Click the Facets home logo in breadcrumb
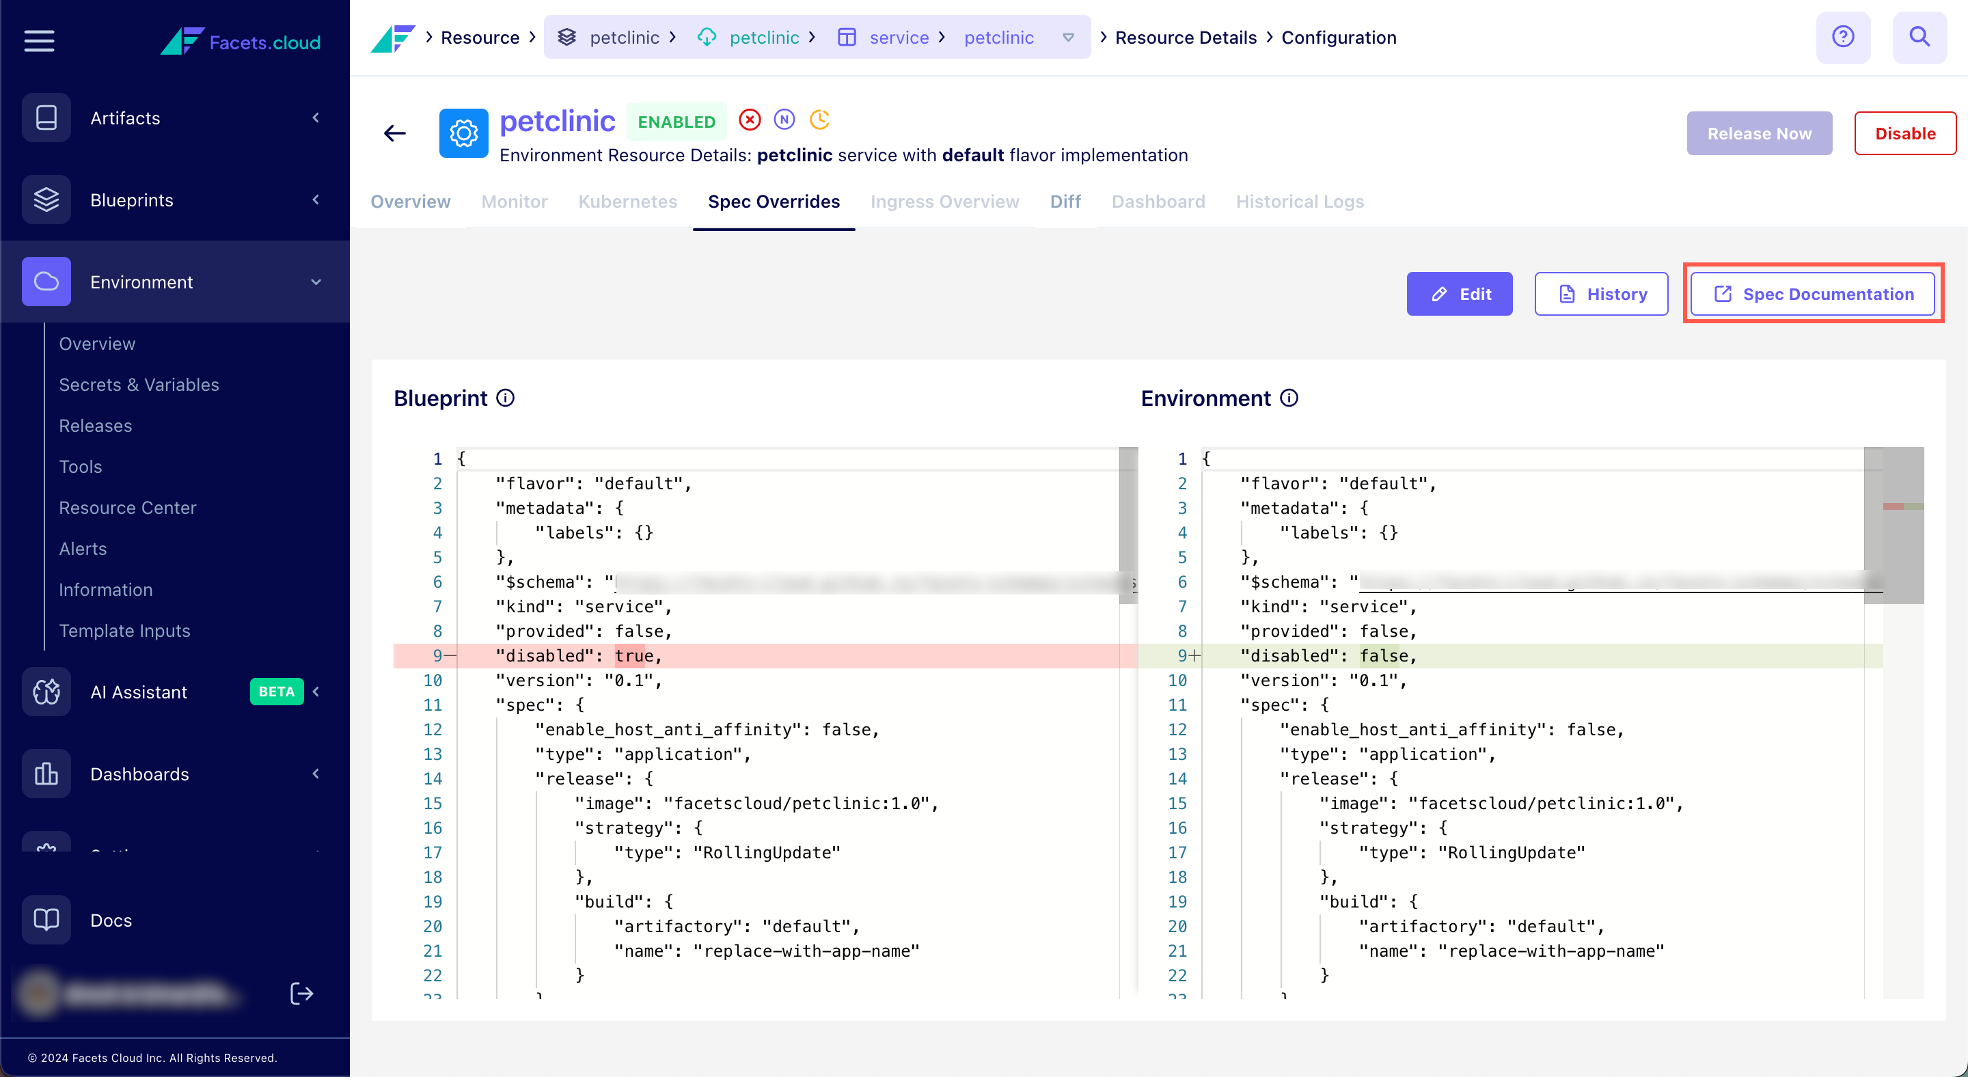 click(393, 38)
